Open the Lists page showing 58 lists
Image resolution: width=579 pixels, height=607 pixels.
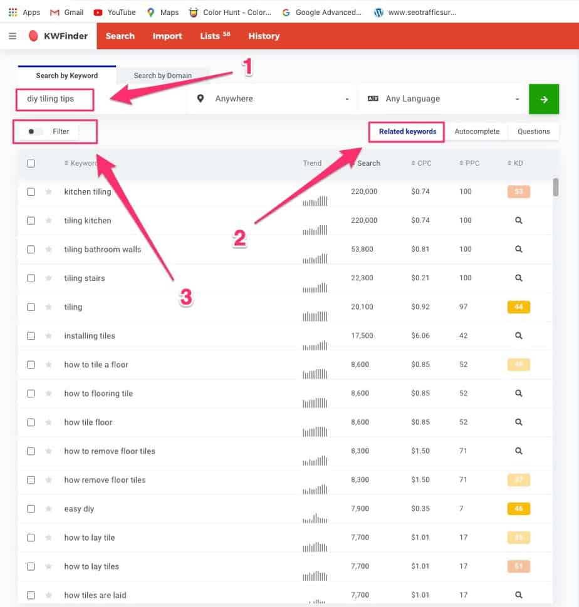point(214,36)
